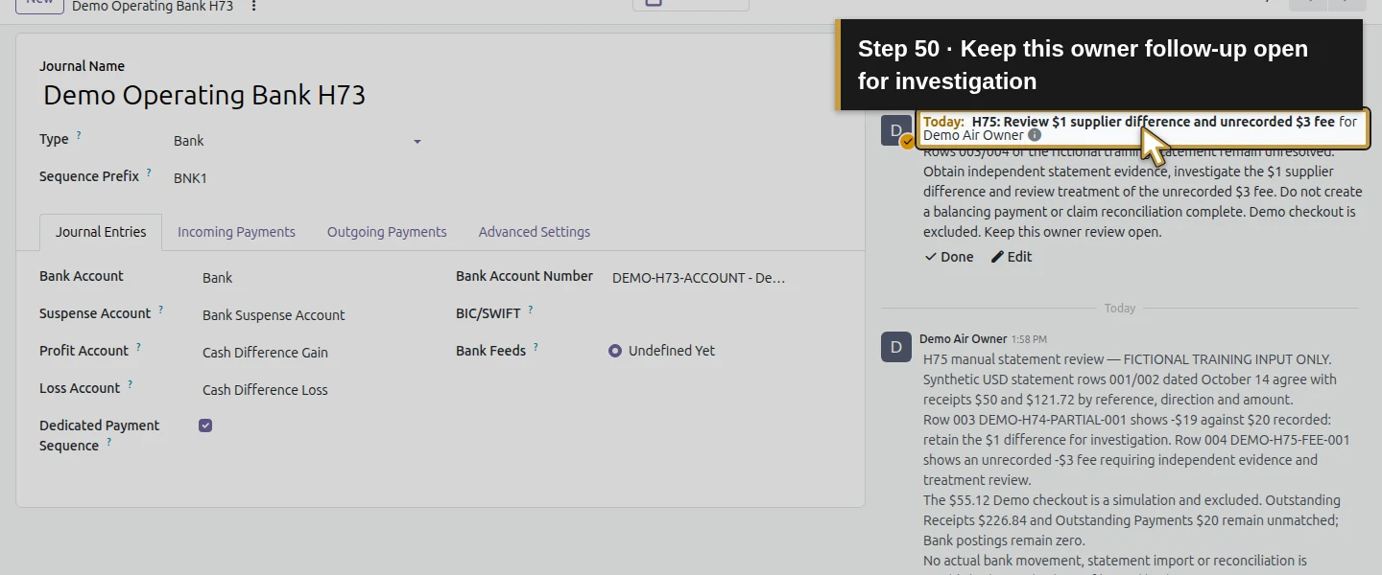Screen dimensions: 1382x575
Task: Open the Bank Account selection field
Action: (x=312, y=278)
